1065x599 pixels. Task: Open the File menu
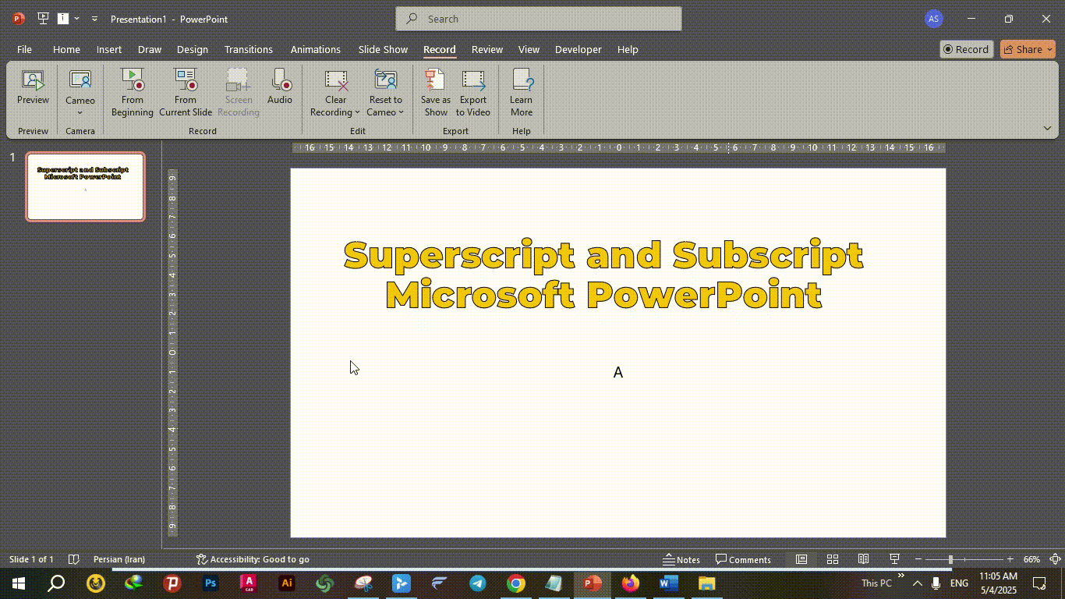24,49
